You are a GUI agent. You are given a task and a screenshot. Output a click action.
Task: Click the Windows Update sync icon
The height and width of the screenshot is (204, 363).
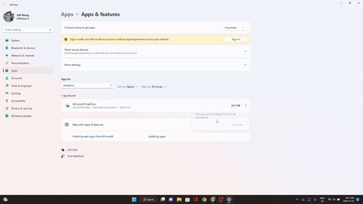pyautogui.click(x=7, y=116)
